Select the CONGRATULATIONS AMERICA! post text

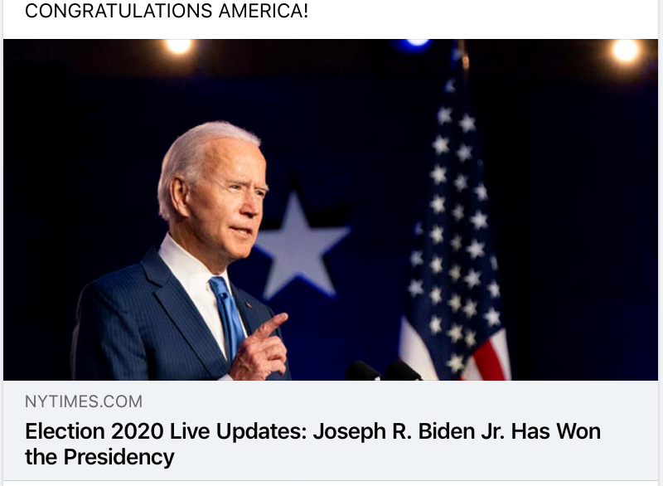pos(167,11)
